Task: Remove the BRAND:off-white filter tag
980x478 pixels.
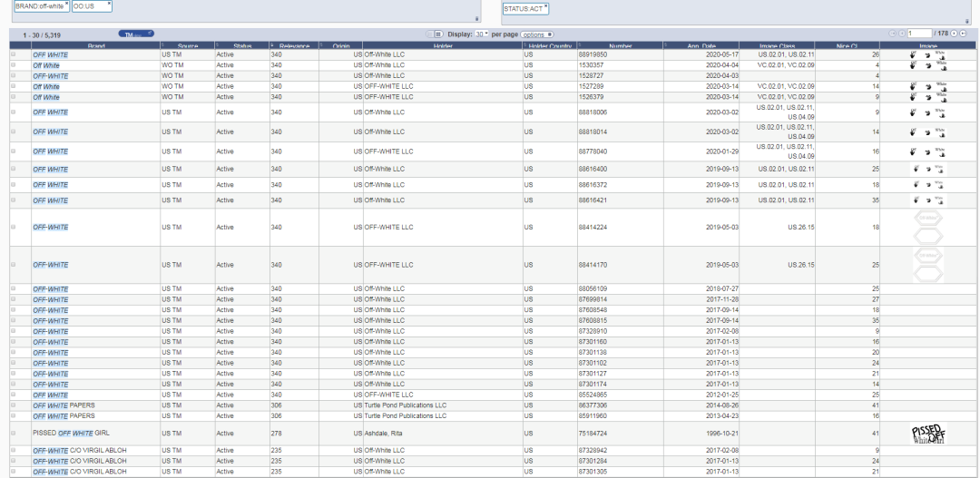Action: coord(66,4)
